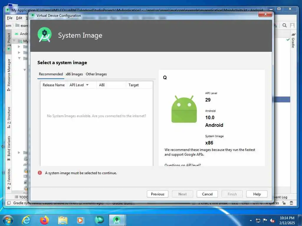The width and height of the screenshot is (302, 226).
Task: Expand the first collapsed folder under project root
Action: 19,46
